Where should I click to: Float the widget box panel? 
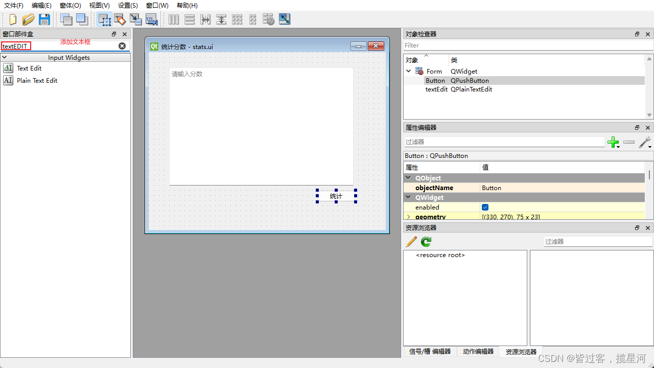114,34
